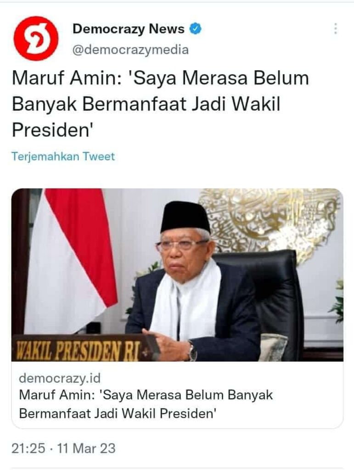Open the Democrazy News profile avatar
Image resolution: width=354 pixels, height=470 pixels.
click(36, 39)
